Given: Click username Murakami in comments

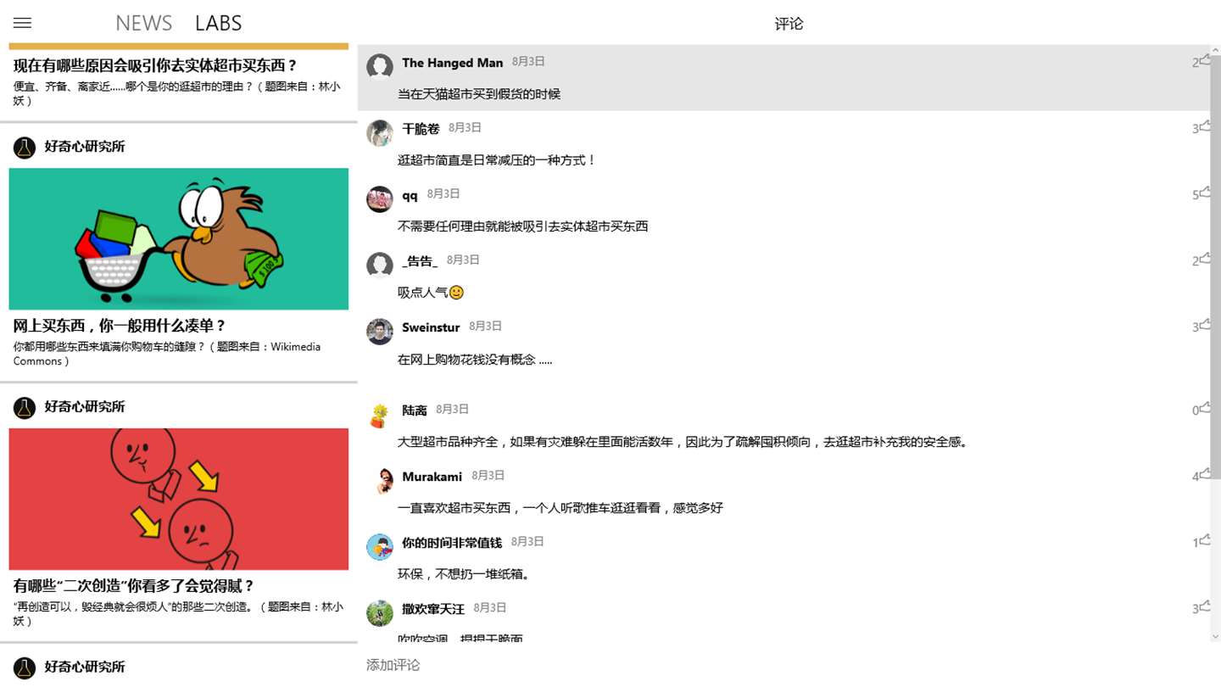Looking at the screenshot, I should [x=432, y=477].
